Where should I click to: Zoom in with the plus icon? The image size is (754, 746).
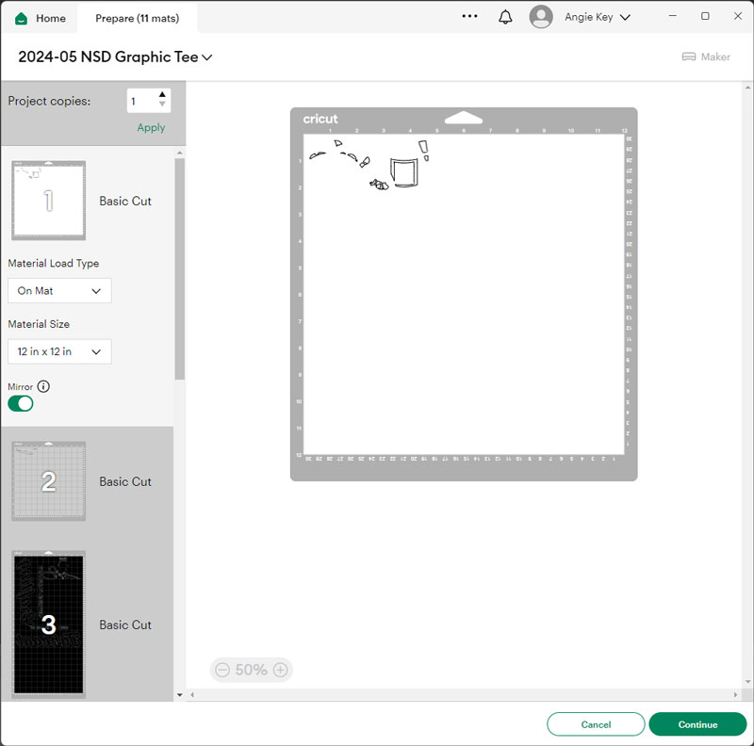pyautogui.click(x=280, y=670)
